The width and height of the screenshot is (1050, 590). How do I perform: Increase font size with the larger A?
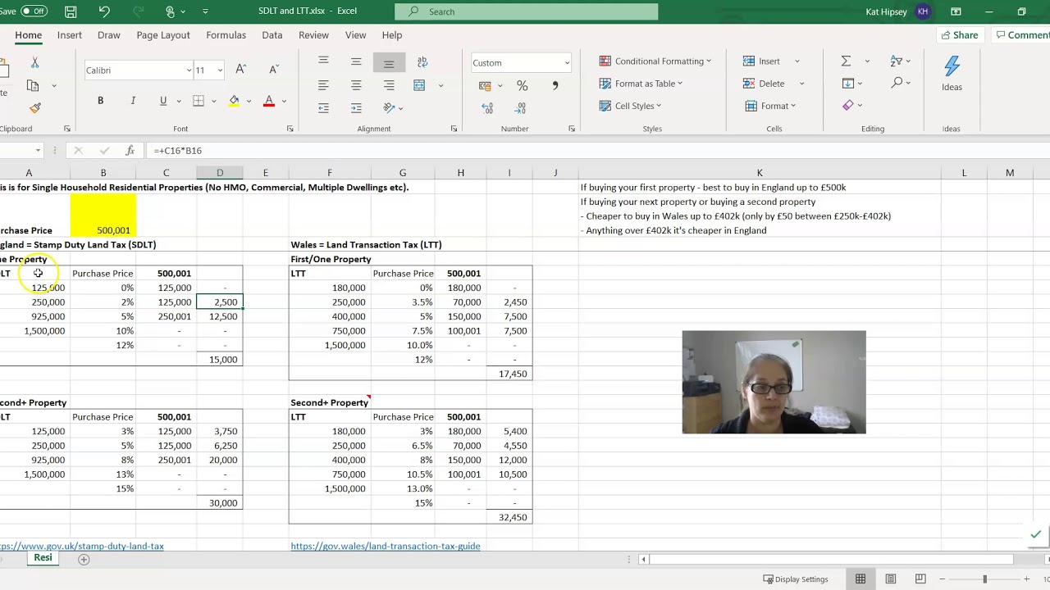240,70
